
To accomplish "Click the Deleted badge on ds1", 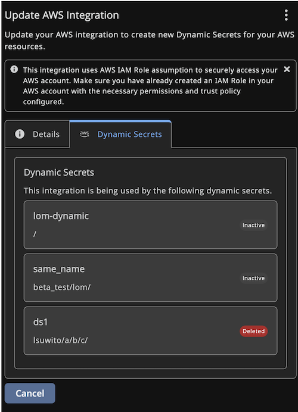I will pos(253,331).
